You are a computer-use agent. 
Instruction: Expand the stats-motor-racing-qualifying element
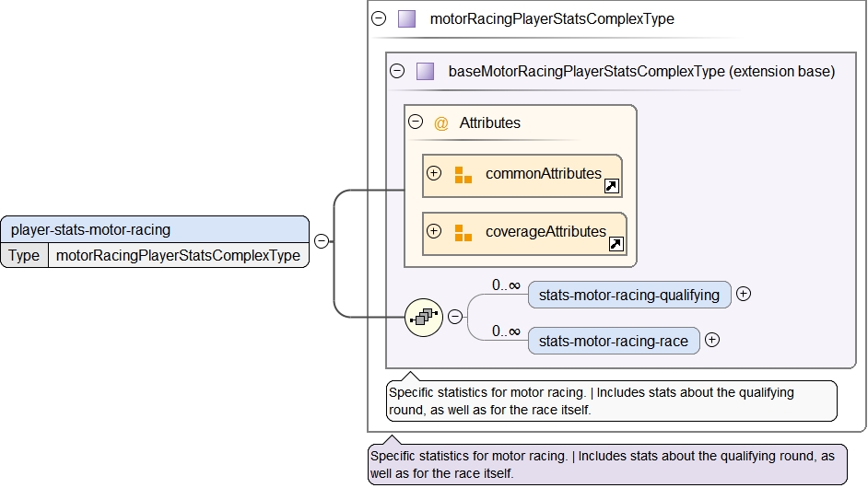[x=744, y=295]
